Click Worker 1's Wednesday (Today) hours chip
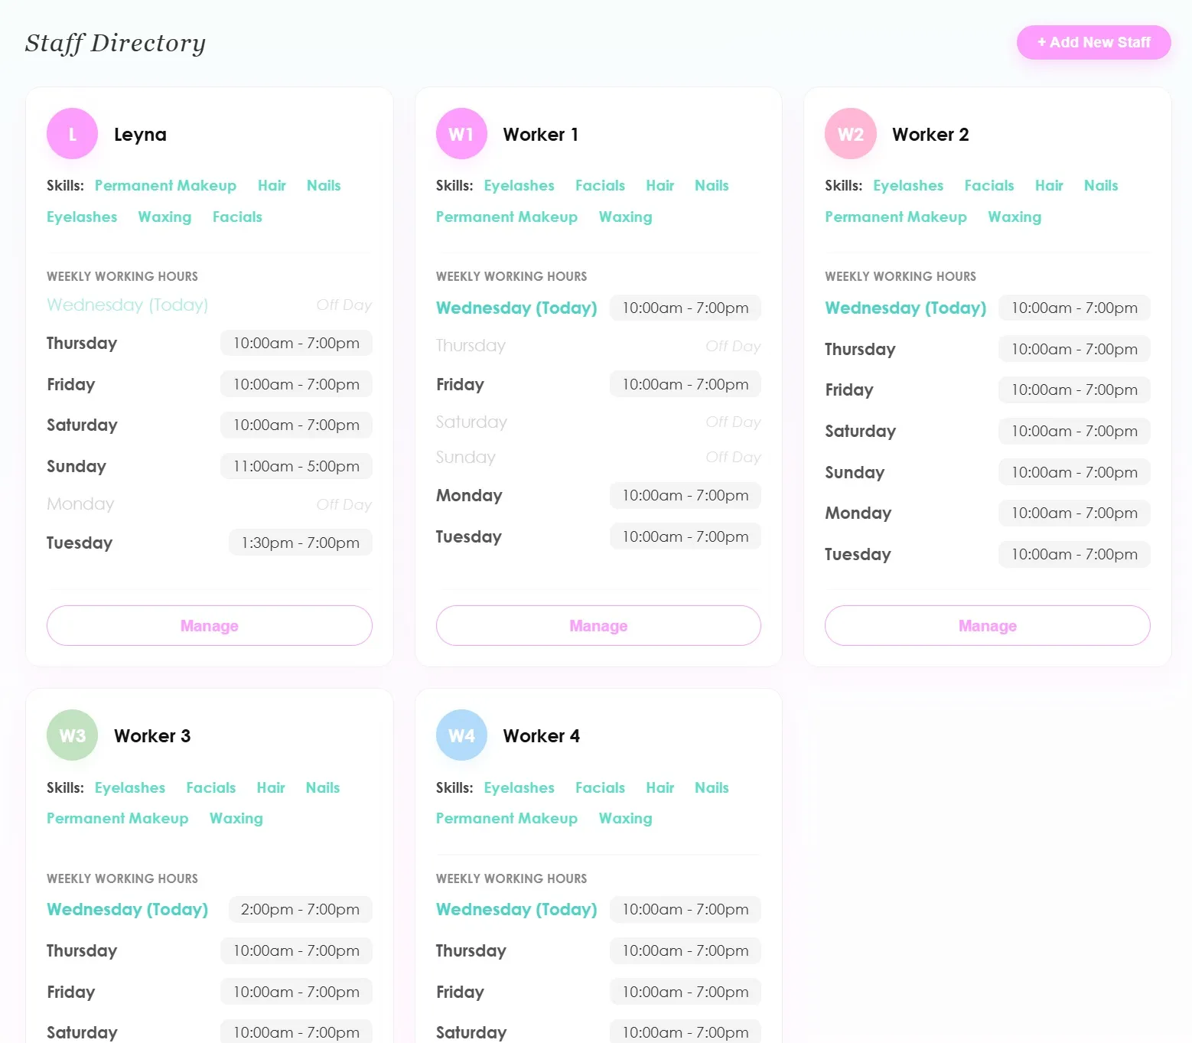1192x1043 pixels. (686, 308)
